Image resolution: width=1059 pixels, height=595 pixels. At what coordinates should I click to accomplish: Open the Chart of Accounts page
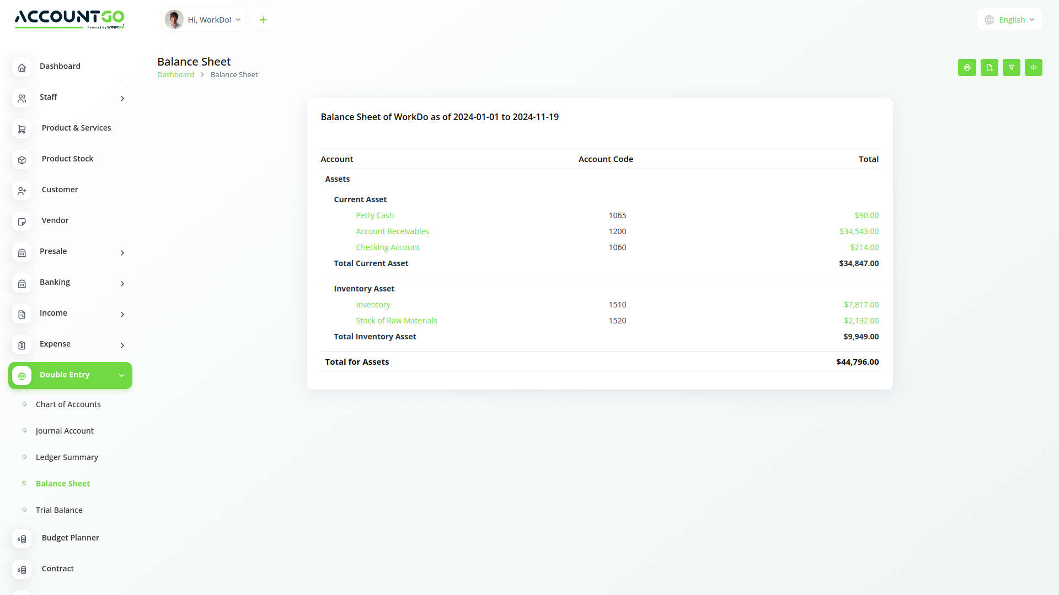68,404
